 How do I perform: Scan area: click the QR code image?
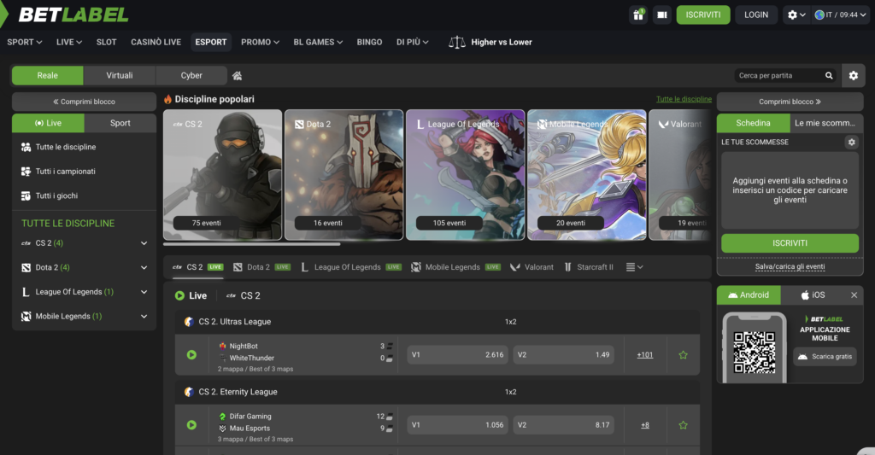[754, 352]
